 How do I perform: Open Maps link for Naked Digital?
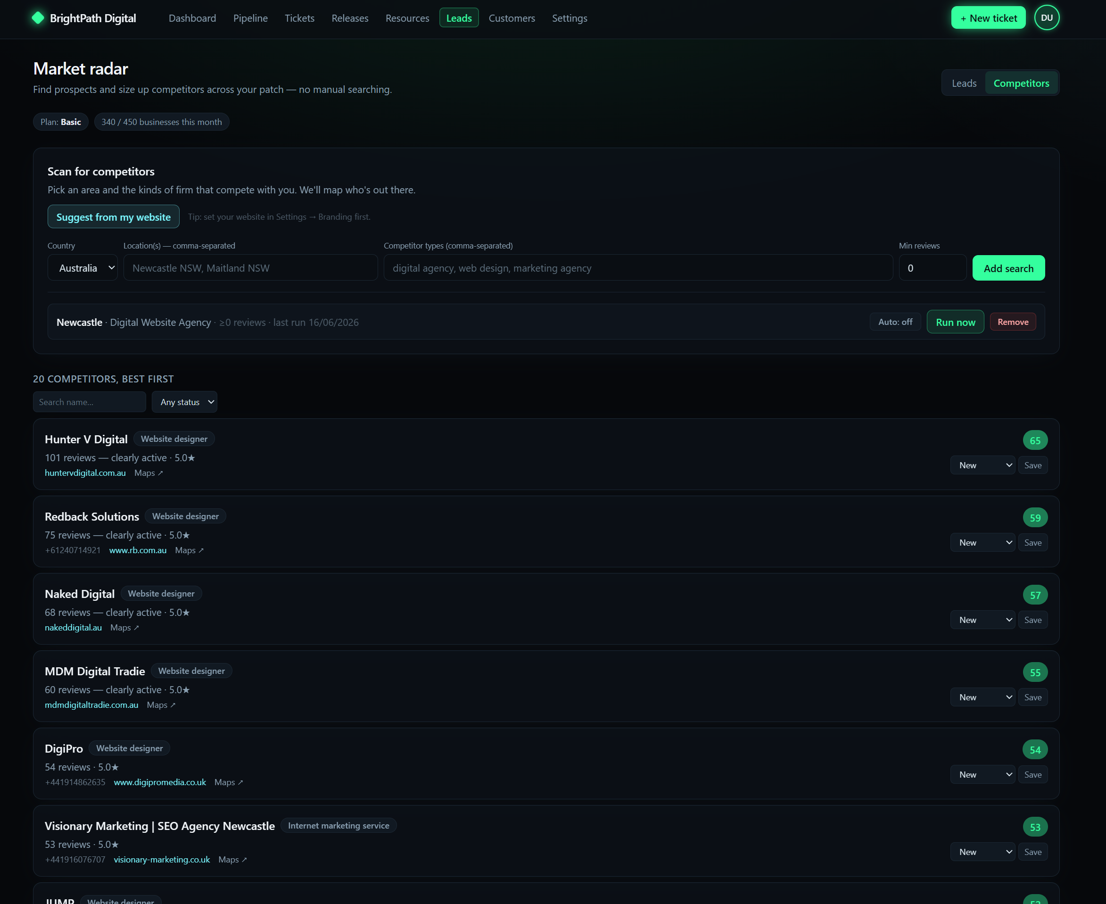click(125, 628)
